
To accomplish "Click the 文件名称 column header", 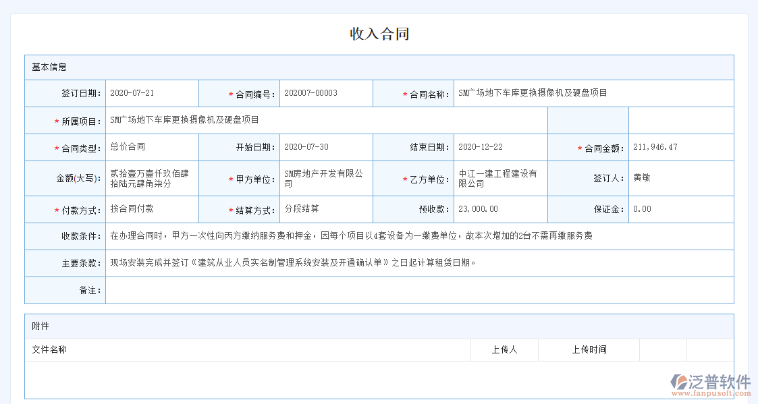I will (49, 349).
